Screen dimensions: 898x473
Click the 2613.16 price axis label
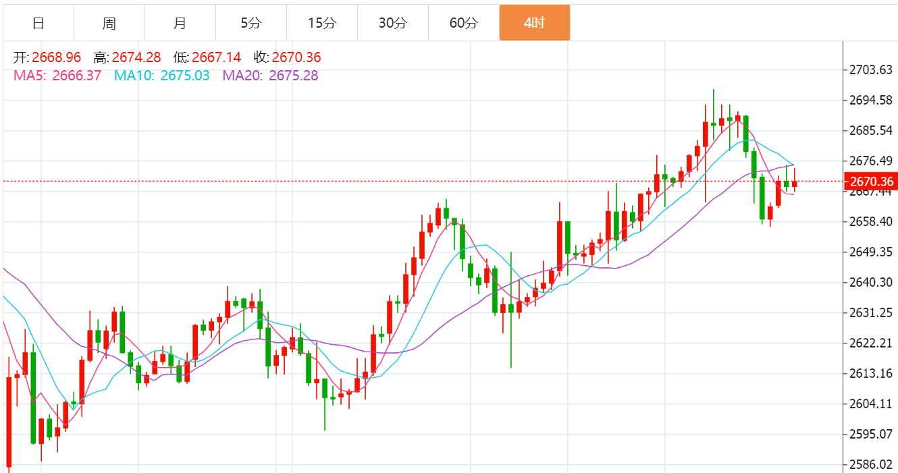click(871, 373)
